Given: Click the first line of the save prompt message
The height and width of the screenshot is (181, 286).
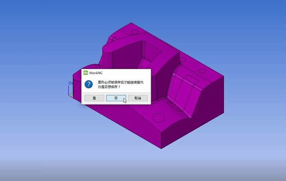Looking at the screenshot, I should pos(121,82).
